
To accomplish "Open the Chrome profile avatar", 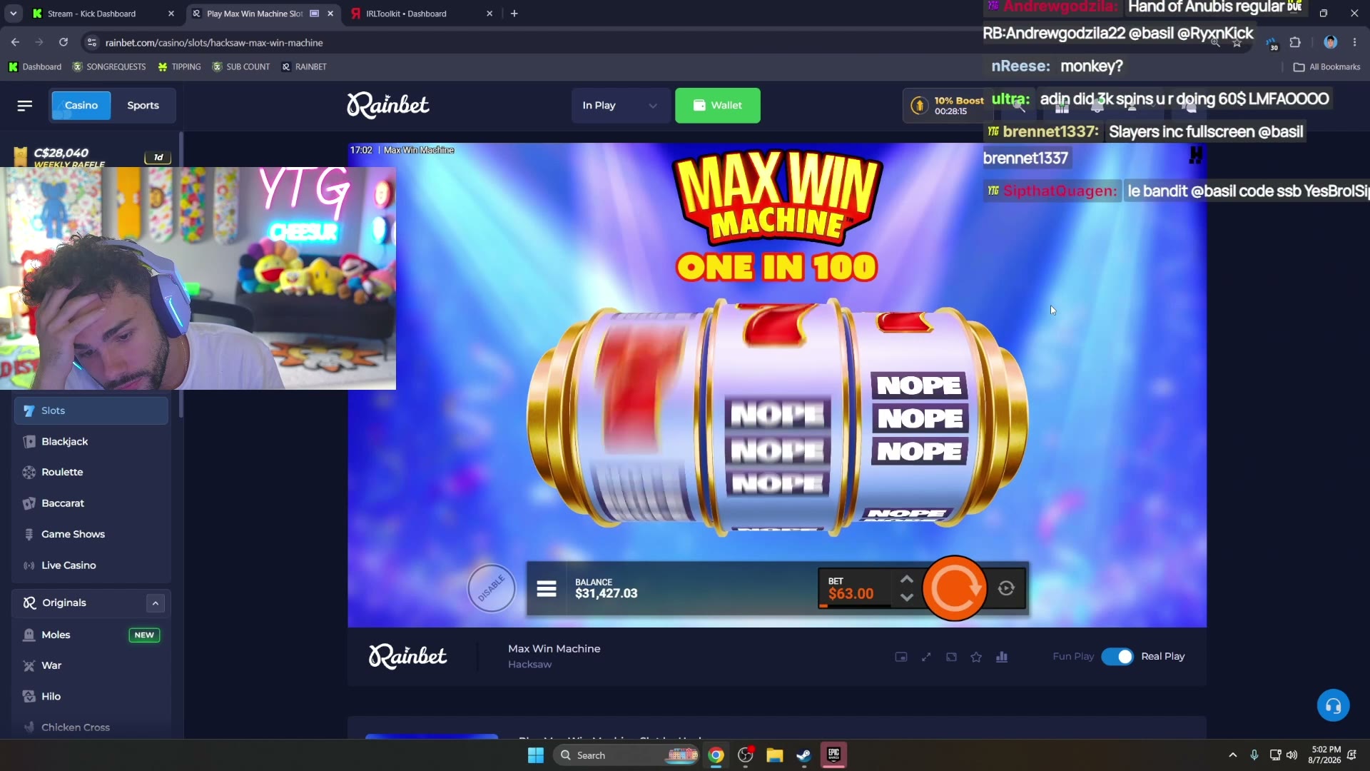I will (x=1330, y=43).
